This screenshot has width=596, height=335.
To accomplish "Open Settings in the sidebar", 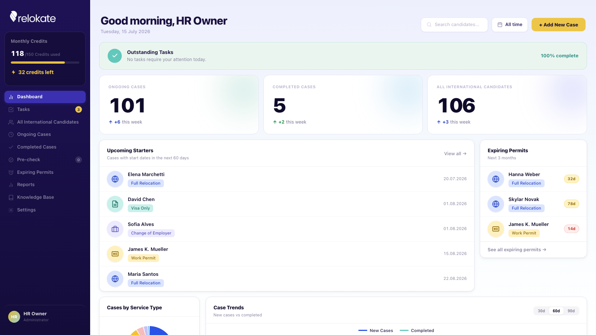I will coord(45,210).
